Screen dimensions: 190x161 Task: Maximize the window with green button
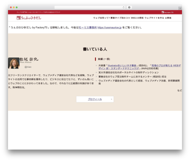(x=17, y=7)
